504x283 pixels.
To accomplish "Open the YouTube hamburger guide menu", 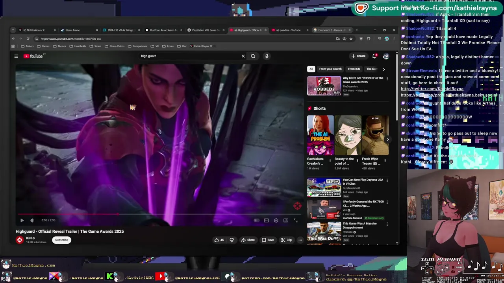I will coord(16,56).
